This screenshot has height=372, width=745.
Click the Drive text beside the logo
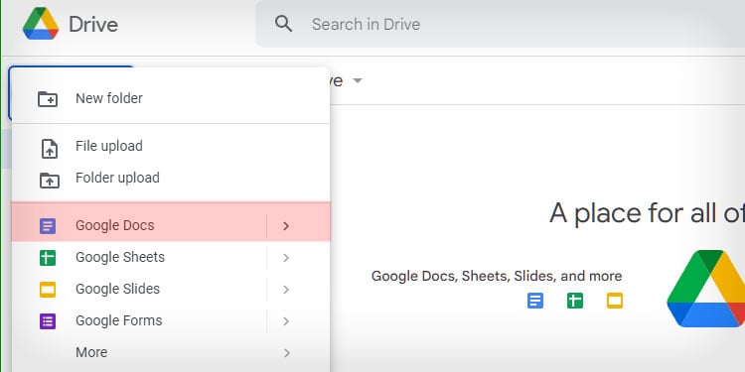[x=93, y=24]
